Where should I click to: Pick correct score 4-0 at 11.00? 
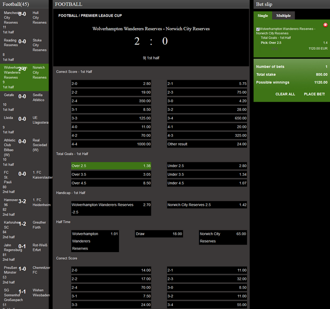[x=111, y=127]
